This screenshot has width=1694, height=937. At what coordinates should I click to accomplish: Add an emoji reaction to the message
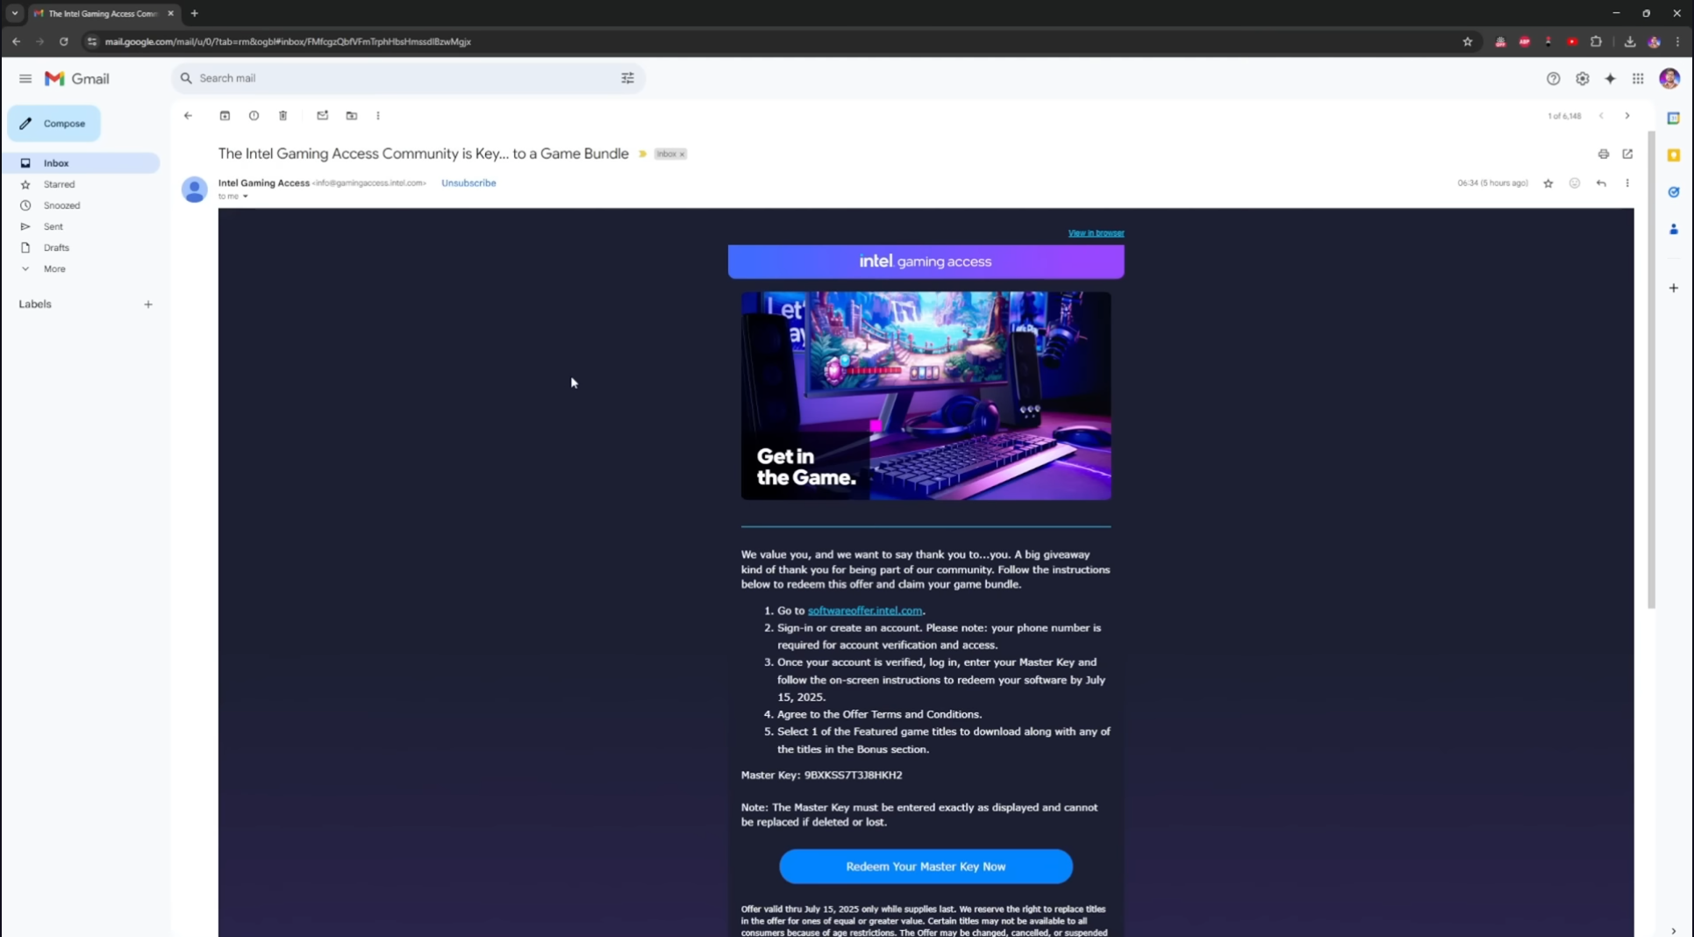pyautogui.click(x=1575, y=183)
